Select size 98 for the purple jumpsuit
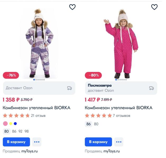166x158 pixels. tap(26, 131)
